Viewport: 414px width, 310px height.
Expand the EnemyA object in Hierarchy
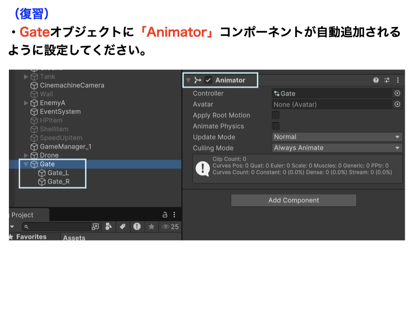26,103
